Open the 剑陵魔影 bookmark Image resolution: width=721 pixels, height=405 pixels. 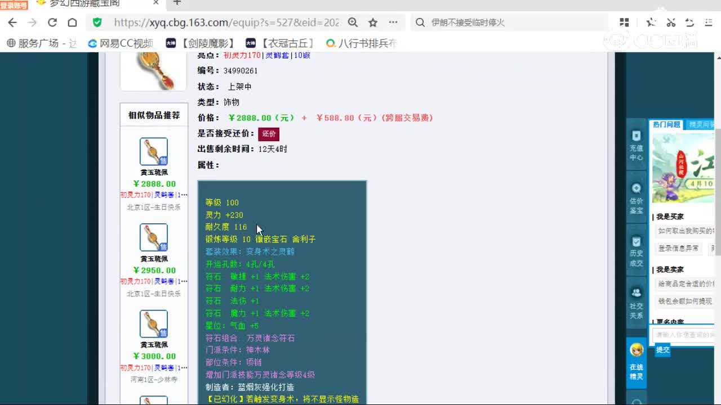200,43
